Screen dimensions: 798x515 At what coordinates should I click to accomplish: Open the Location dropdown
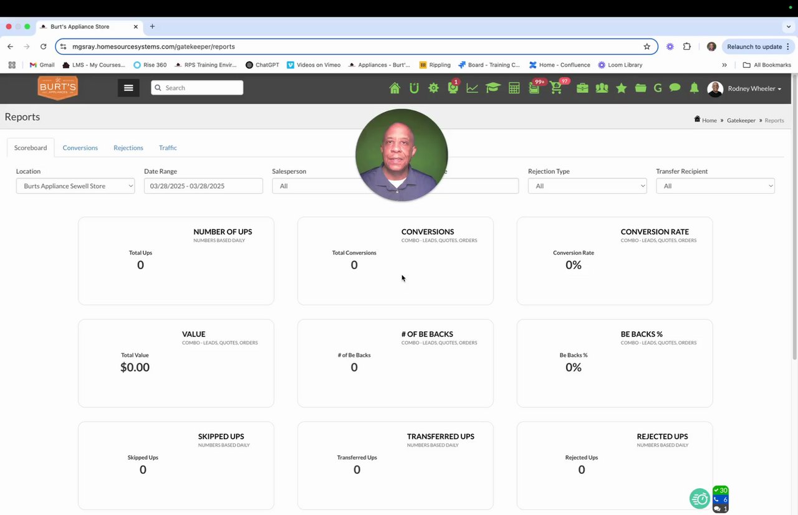(75, 186)
